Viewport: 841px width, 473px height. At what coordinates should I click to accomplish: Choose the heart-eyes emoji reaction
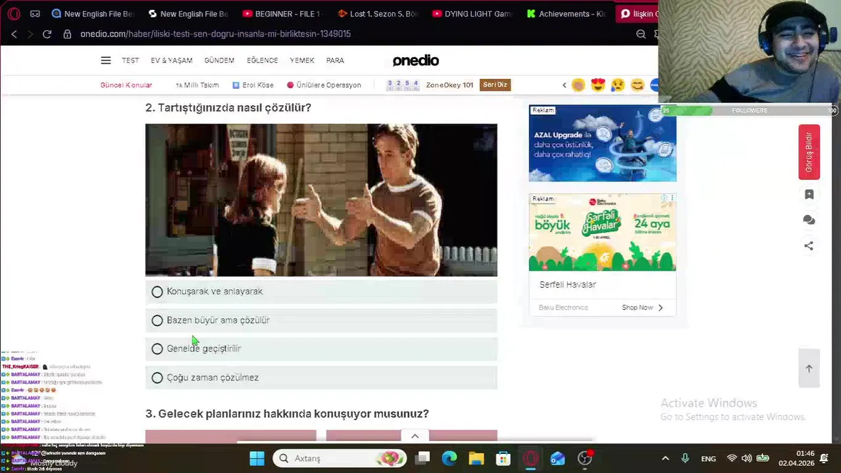point(598,85)
